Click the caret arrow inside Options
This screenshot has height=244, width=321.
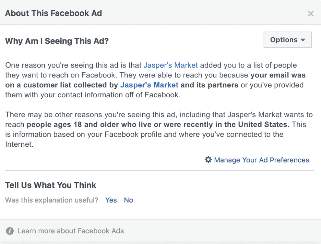303,40
